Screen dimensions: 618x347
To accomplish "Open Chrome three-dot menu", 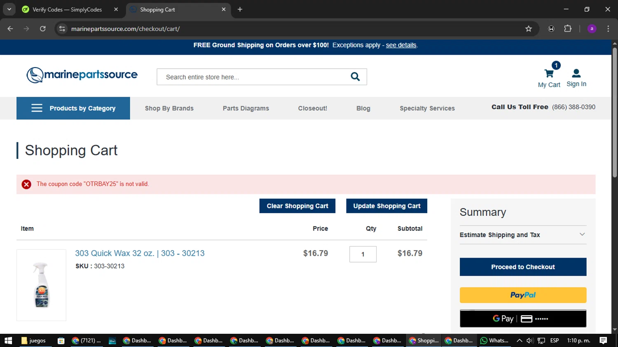I will (x=608, y=29).
